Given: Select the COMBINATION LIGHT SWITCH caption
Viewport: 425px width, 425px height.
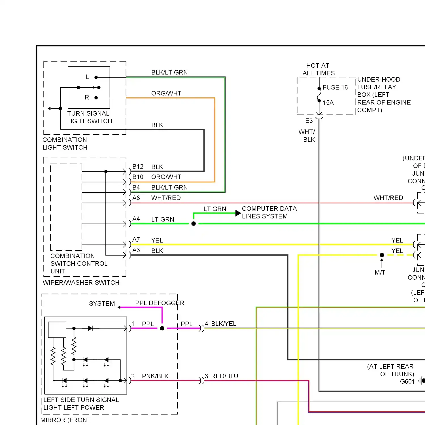Looking at the screenshot, I should coord(65,144).
